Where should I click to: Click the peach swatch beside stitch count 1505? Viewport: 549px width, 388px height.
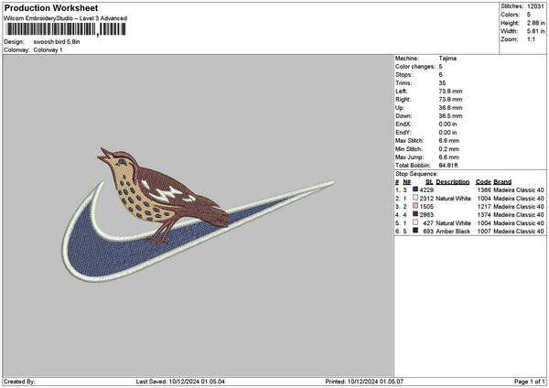tap(415, 206)
